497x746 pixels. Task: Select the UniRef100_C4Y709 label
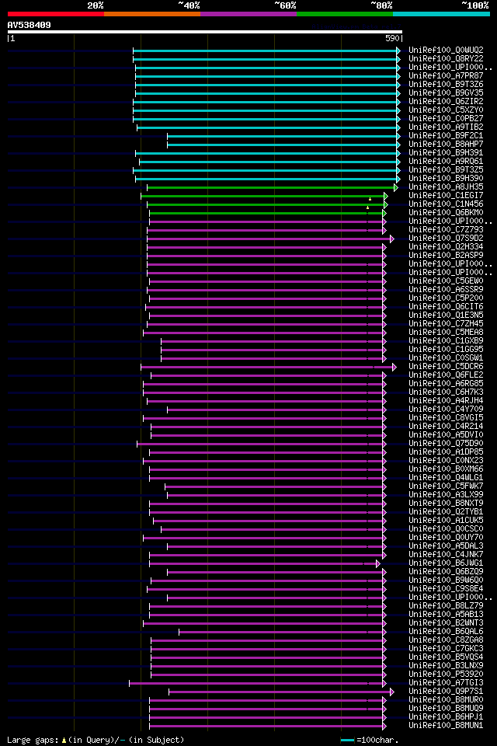[x=446, y=410]
